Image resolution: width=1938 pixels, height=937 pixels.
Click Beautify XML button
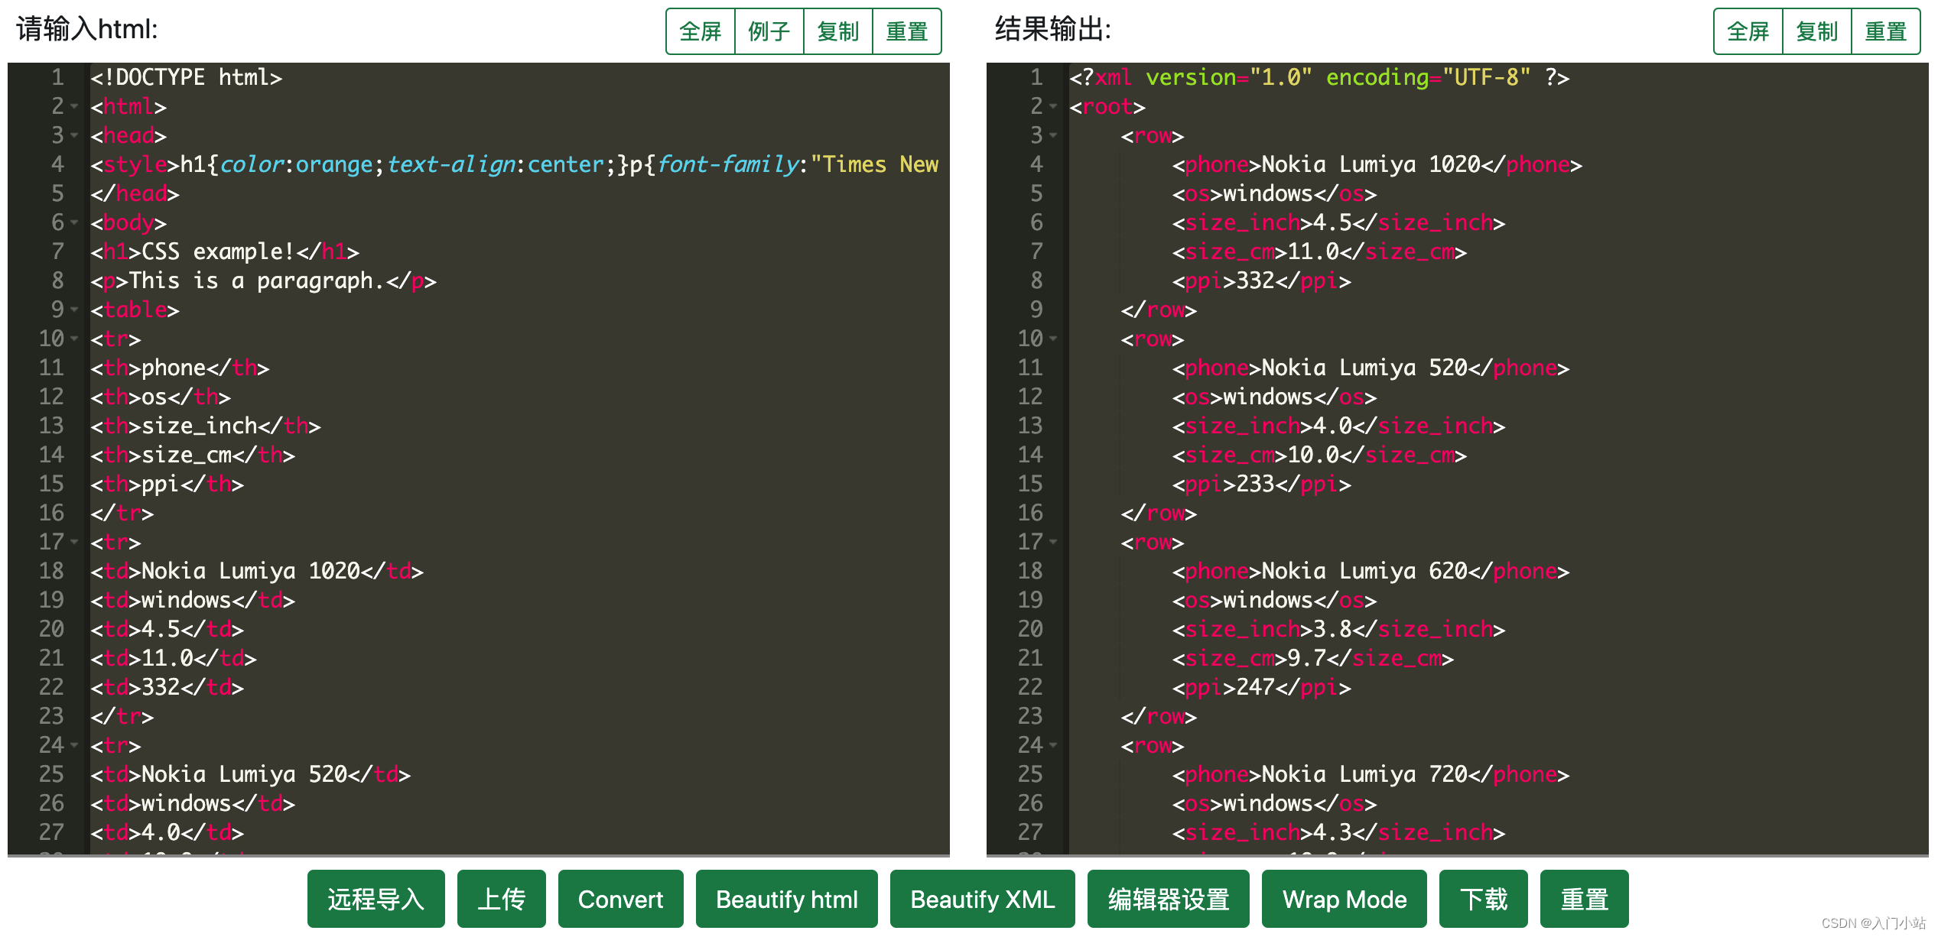click(x=982, y=899)
